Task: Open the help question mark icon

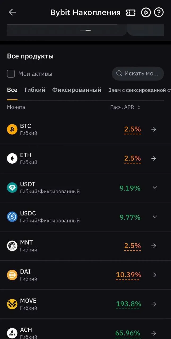Action: pos(159,12)
